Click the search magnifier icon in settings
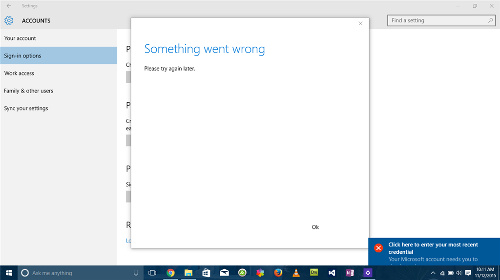This screenshot has width=500, height=280. pyautogui.click(x=490, y=20)
